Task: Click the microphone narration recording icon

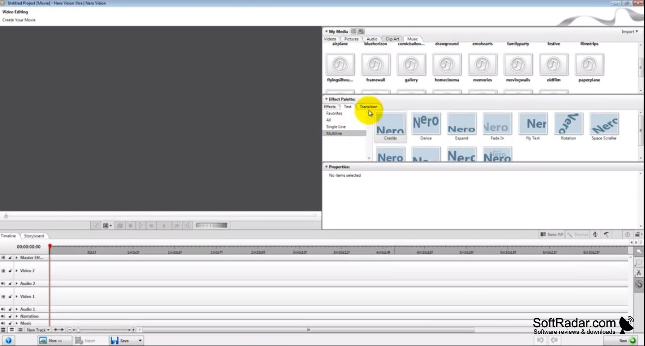Action: tap(595, 234)
